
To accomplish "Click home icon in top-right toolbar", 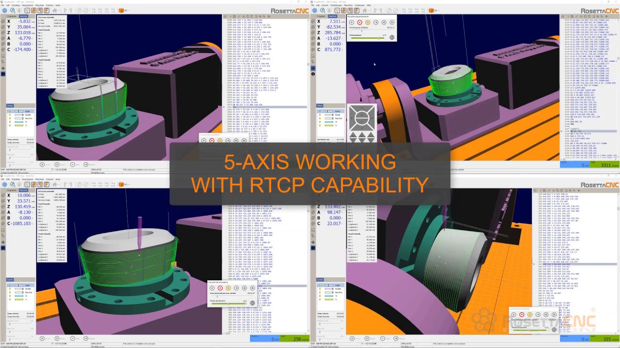I will [365, 11].
